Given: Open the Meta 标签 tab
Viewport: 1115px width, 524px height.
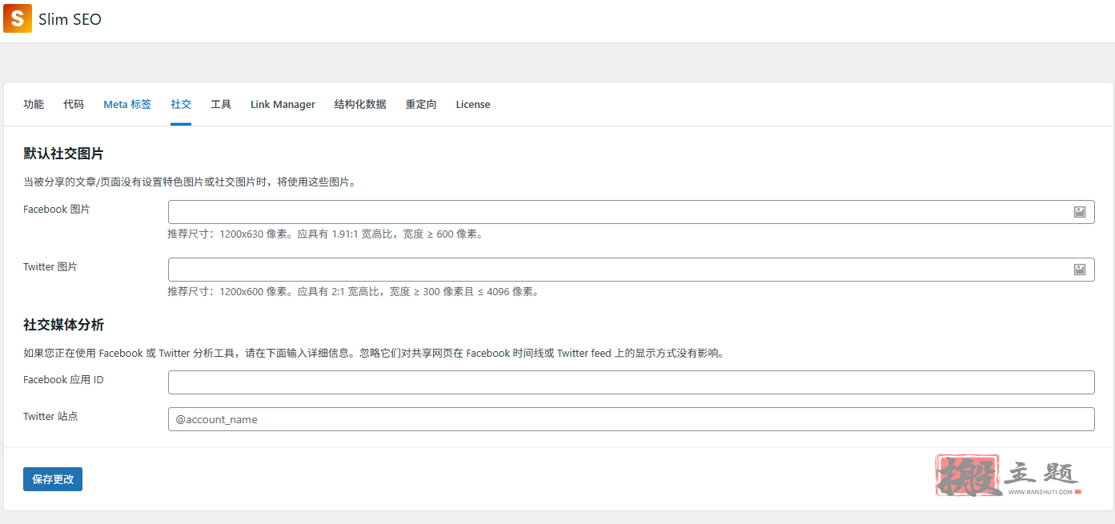Looking at the screenshot, I should coord(127,105).
